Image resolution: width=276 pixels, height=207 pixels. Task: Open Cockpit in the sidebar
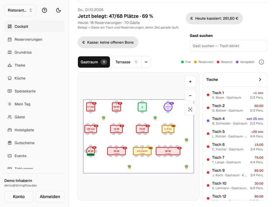(34, 26)
